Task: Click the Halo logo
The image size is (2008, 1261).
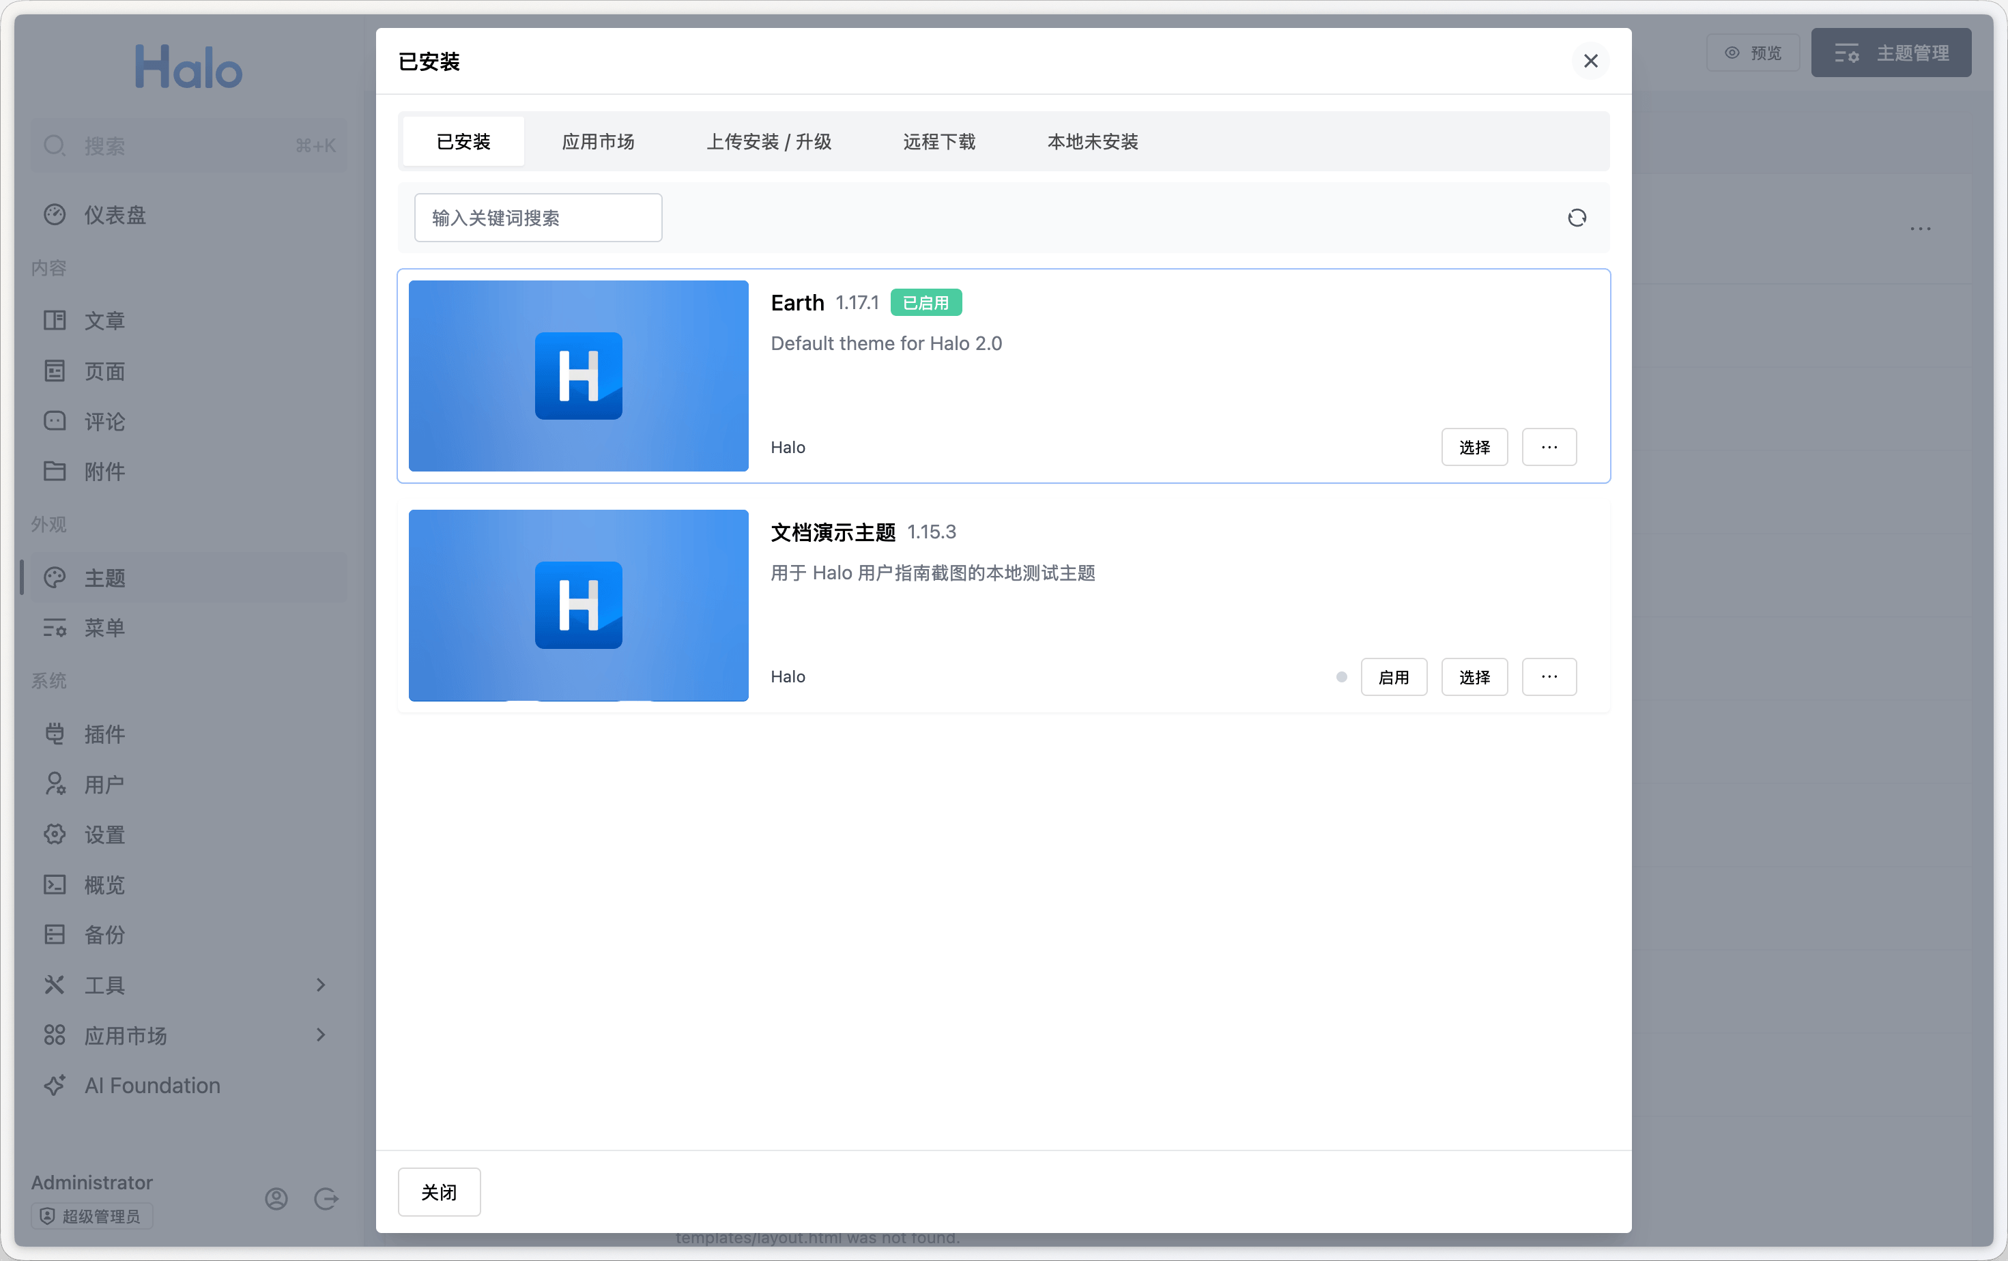Action: tap(188, 67)
